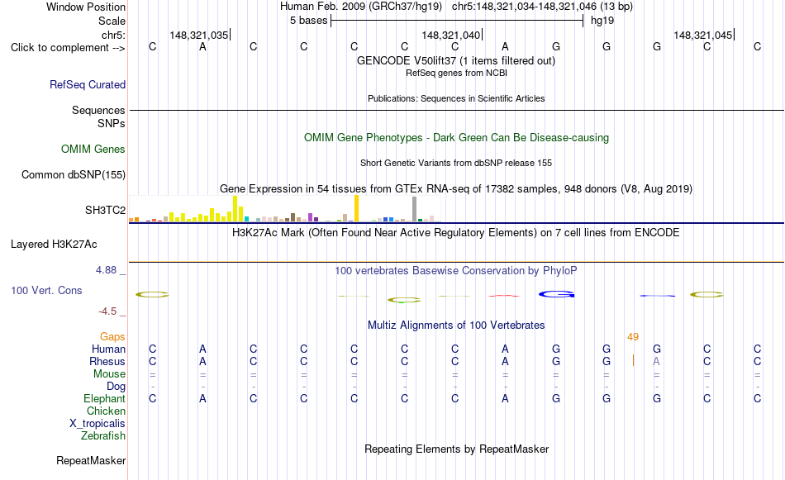The image size is (785, 480).
Task: Open the GTEx Gene Expression track title
Action: coord(456,189)
